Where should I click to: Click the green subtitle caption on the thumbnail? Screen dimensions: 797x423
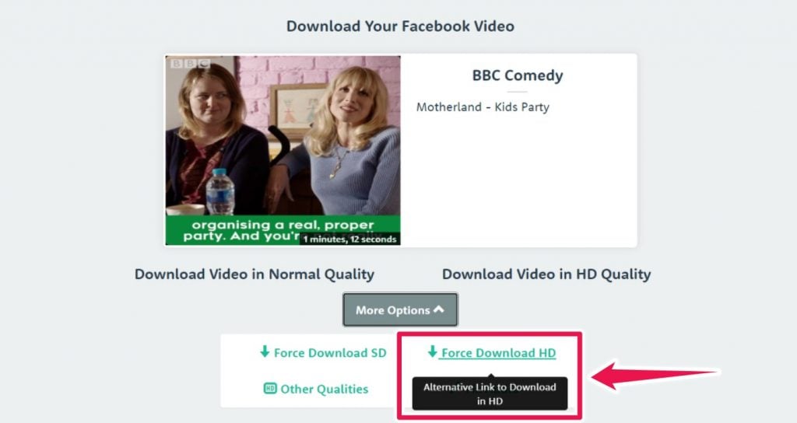click(x=283, y=230)
